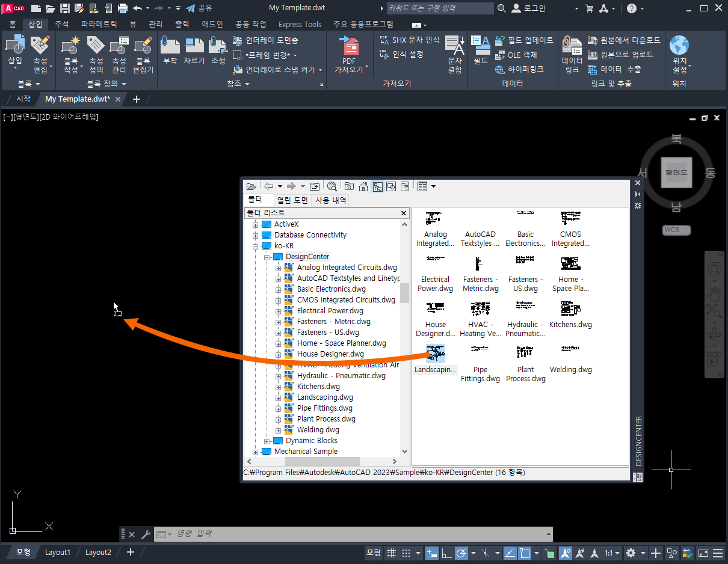
Task: Click the 인식 설정 button
Action: click(402, 54)
